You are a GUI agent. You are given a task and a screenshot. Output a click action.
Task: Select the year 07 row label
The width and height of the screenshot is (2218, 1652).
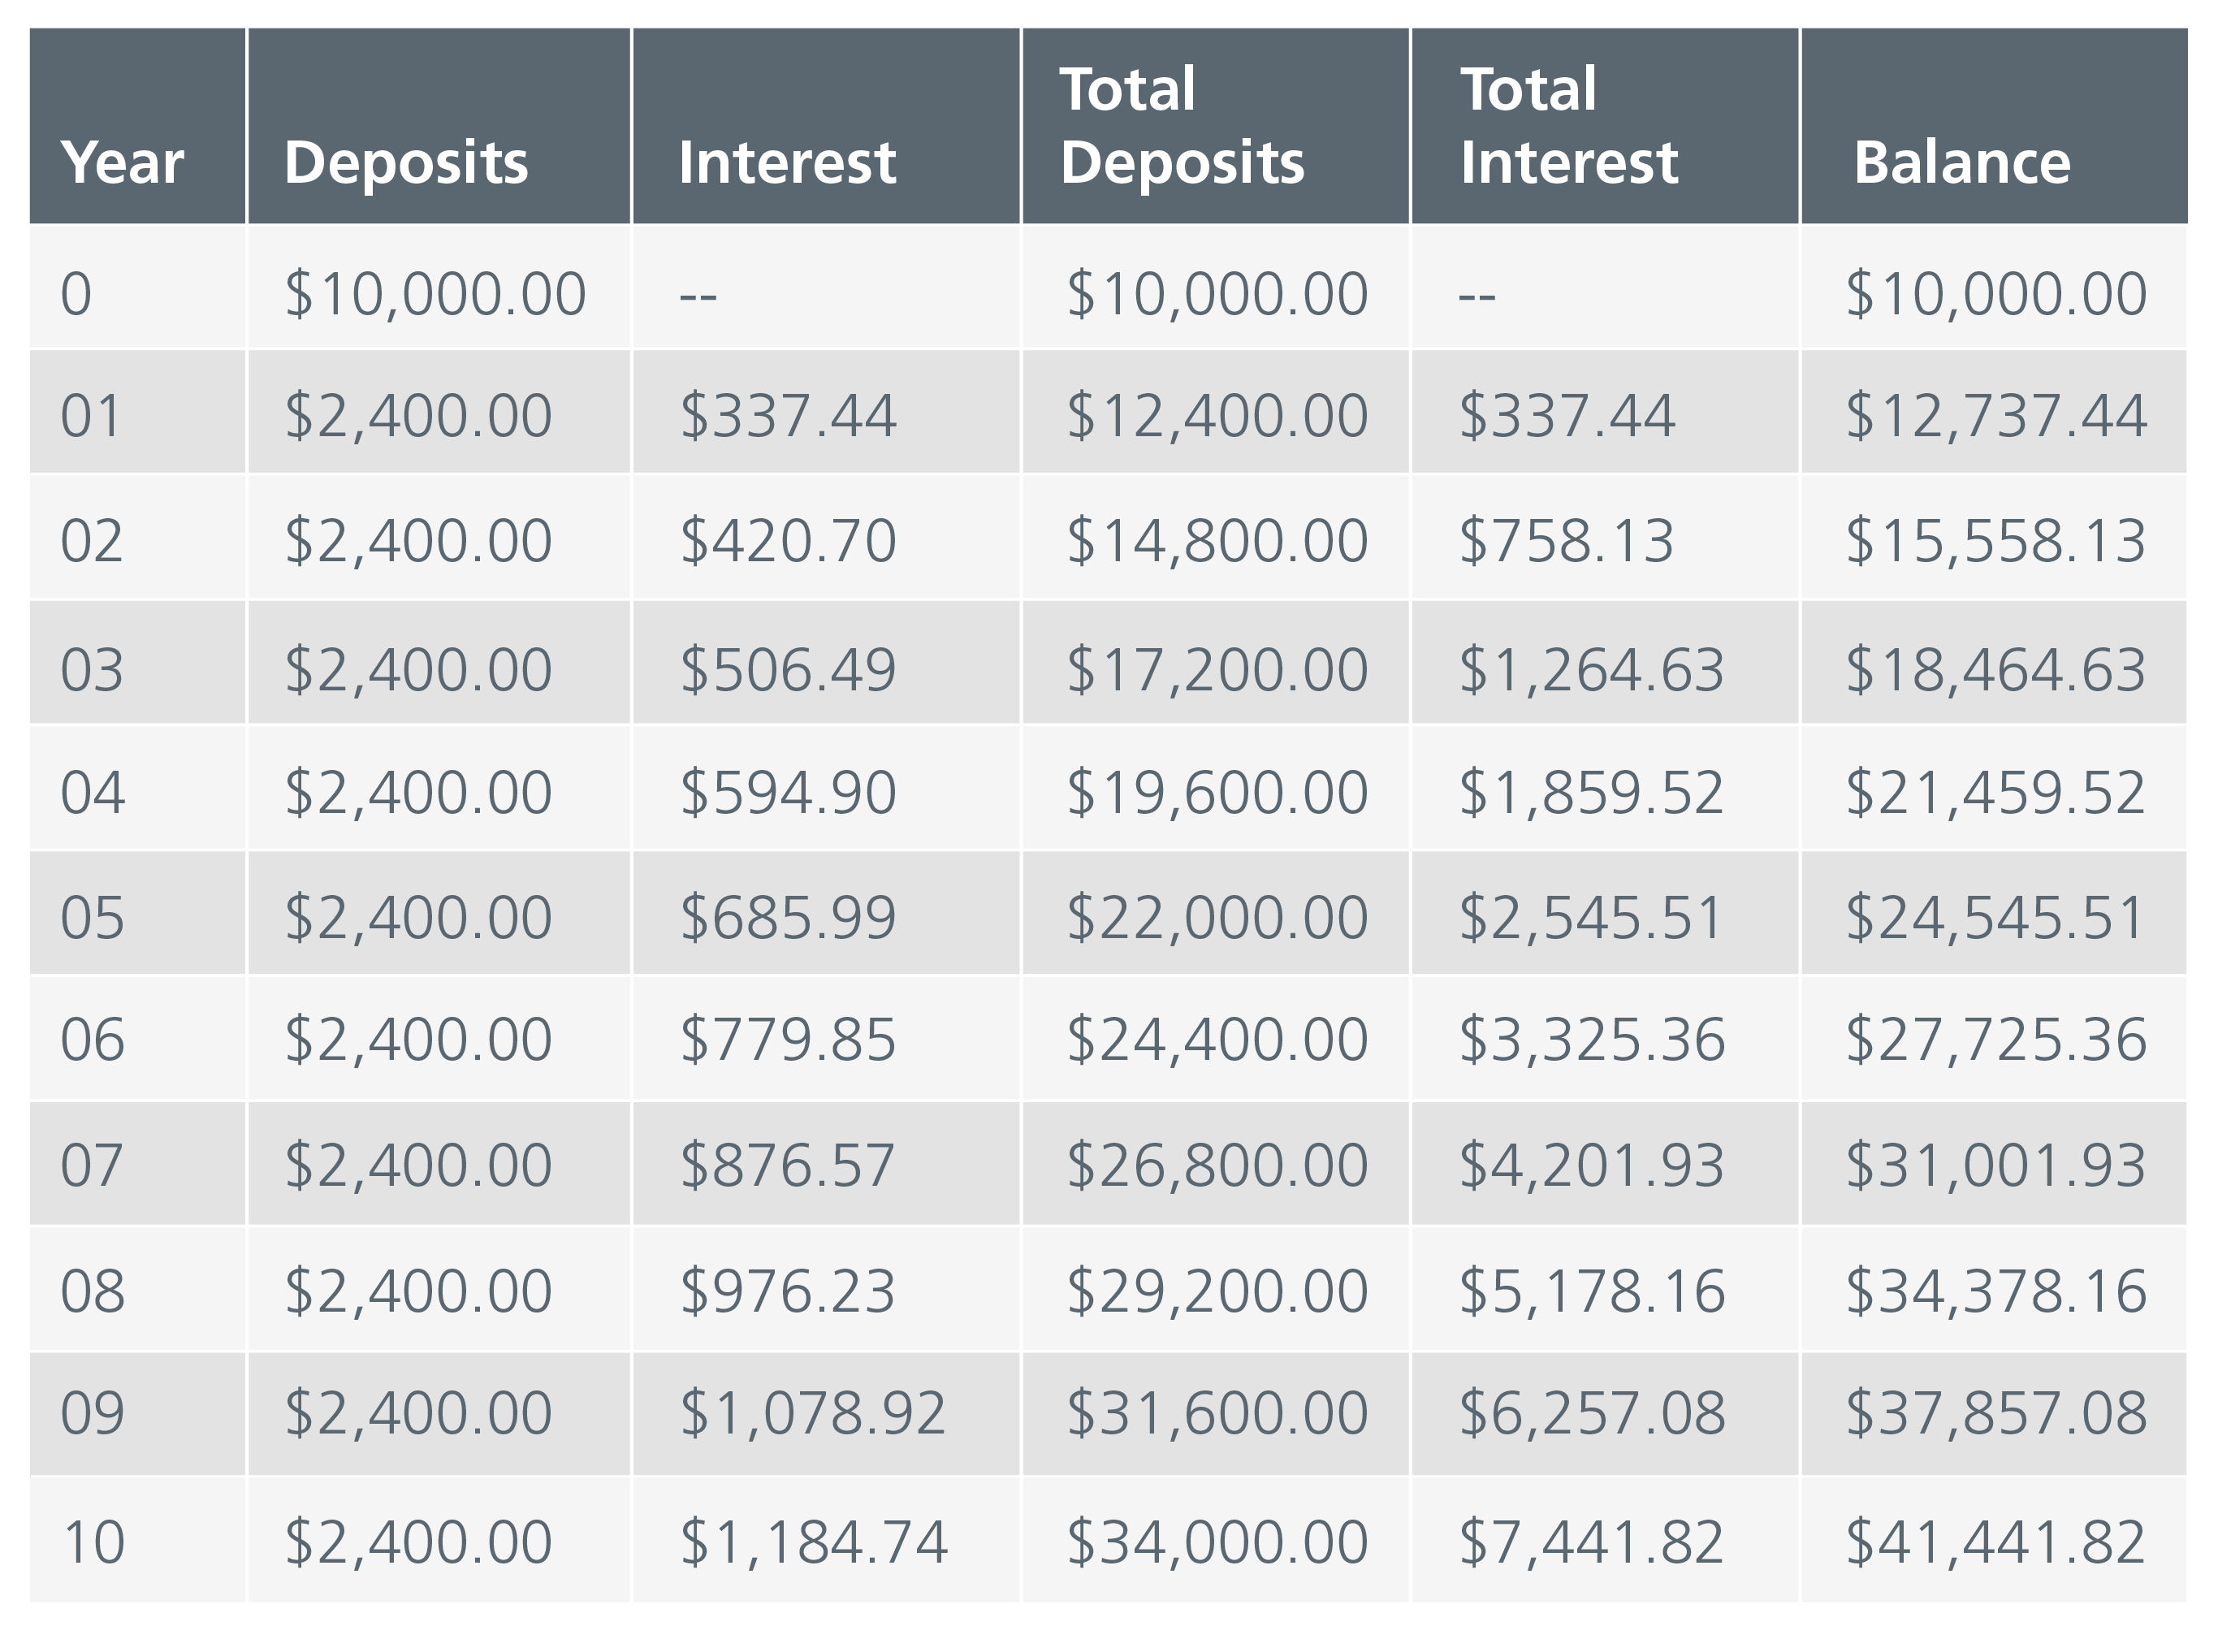click(92, 1165)
